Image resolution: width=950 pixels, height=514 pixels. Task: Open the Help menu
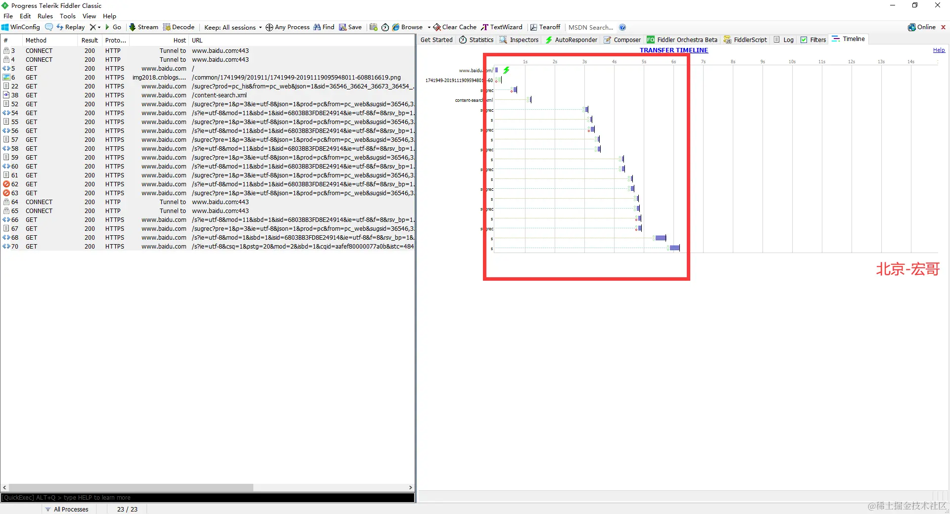109,16
